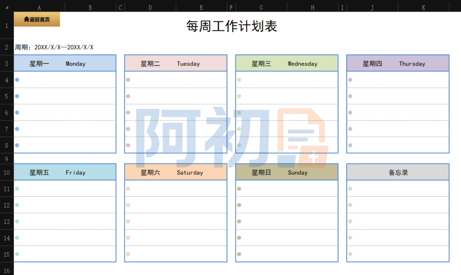
Task: Click Friday's last task line in row 15
Action: point(65,254)
